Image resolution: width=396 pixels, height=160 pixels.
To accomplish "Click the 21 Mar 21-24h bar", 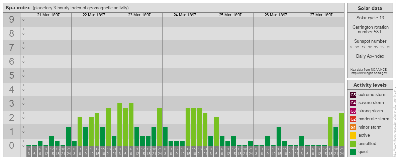I will pyautogui.click(x=69, y=136).
